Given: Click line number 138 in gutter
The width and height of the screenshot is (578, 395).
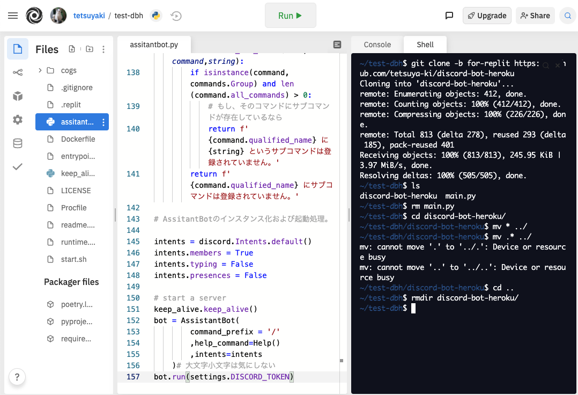Looking at the screenshot, I should (x=133, y=72).
